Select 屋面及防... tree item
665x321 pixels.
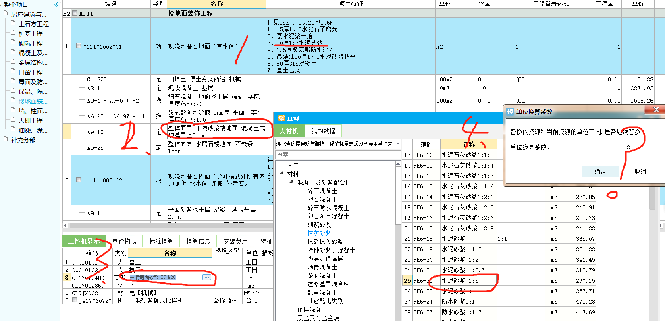click(33, 82)
